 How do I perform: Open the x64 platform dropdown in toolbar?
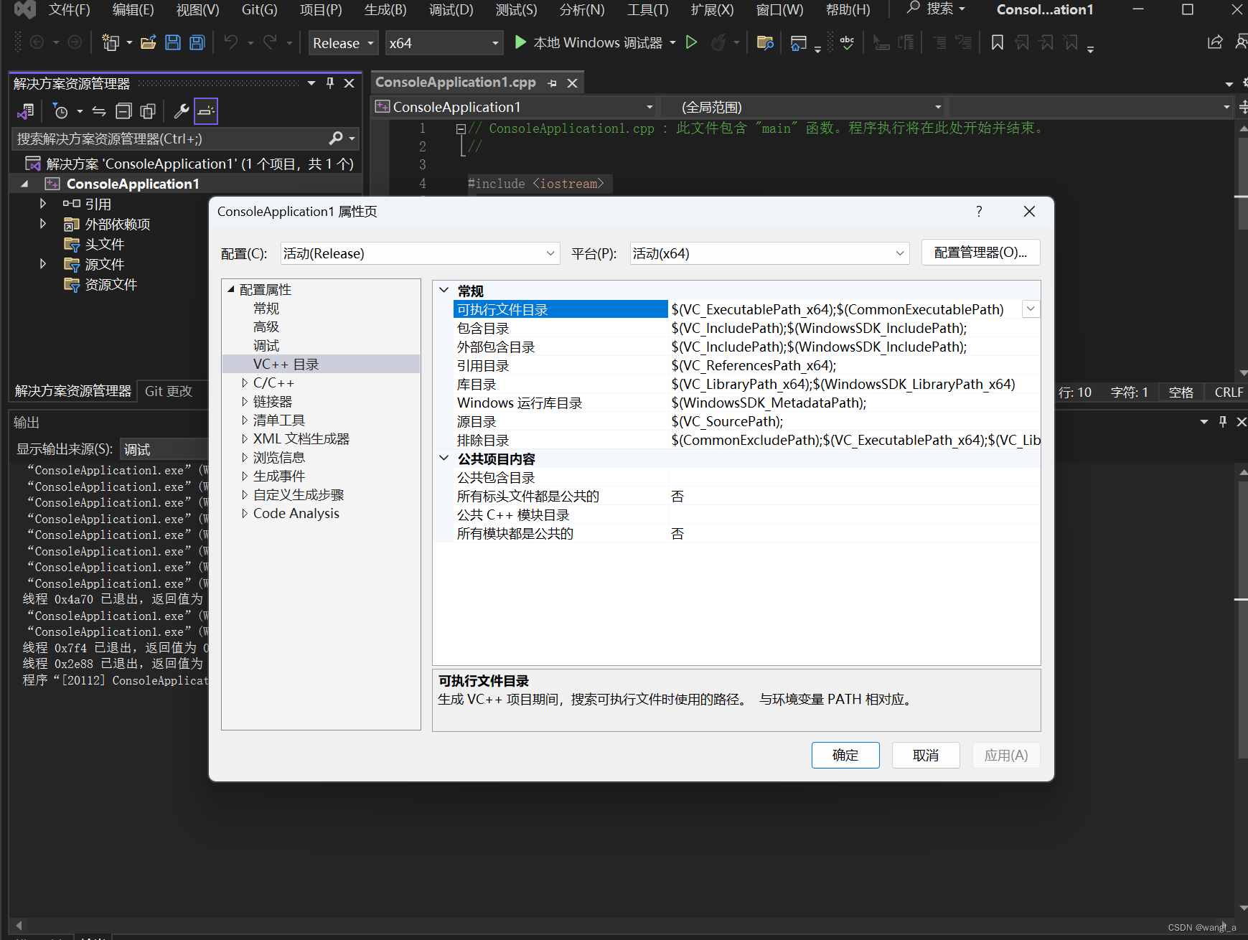pyautogui.click(x=444, y=43)
